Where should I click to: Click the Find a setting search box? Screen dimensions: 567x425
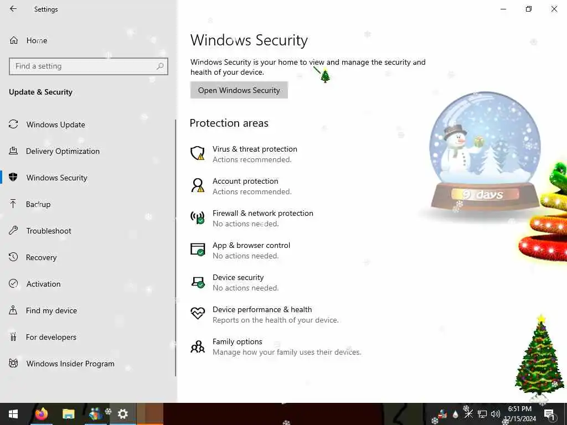(88, 66)
